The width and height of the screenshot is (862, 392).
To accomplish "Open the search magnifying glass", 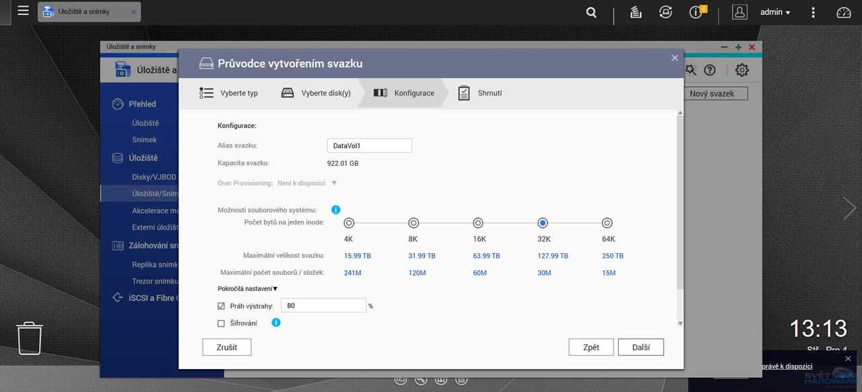I will click(591, 11).
